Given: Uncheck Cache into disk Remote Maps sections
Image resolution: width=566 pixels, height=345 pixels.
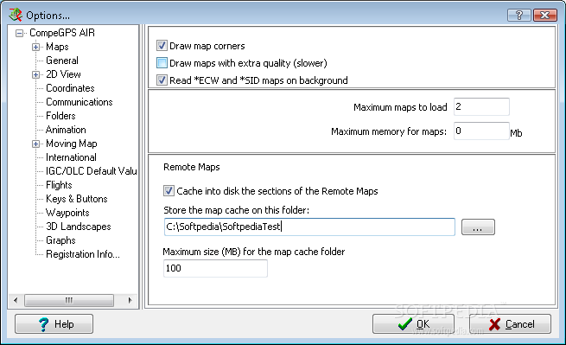Looking at the screenshot, I should [169, 191].
